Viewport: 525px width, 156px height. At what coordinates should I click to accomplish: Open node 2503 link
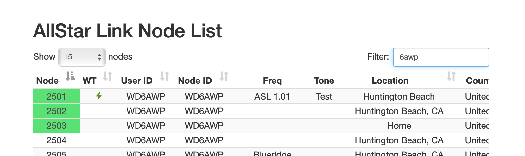click(56, 126)
